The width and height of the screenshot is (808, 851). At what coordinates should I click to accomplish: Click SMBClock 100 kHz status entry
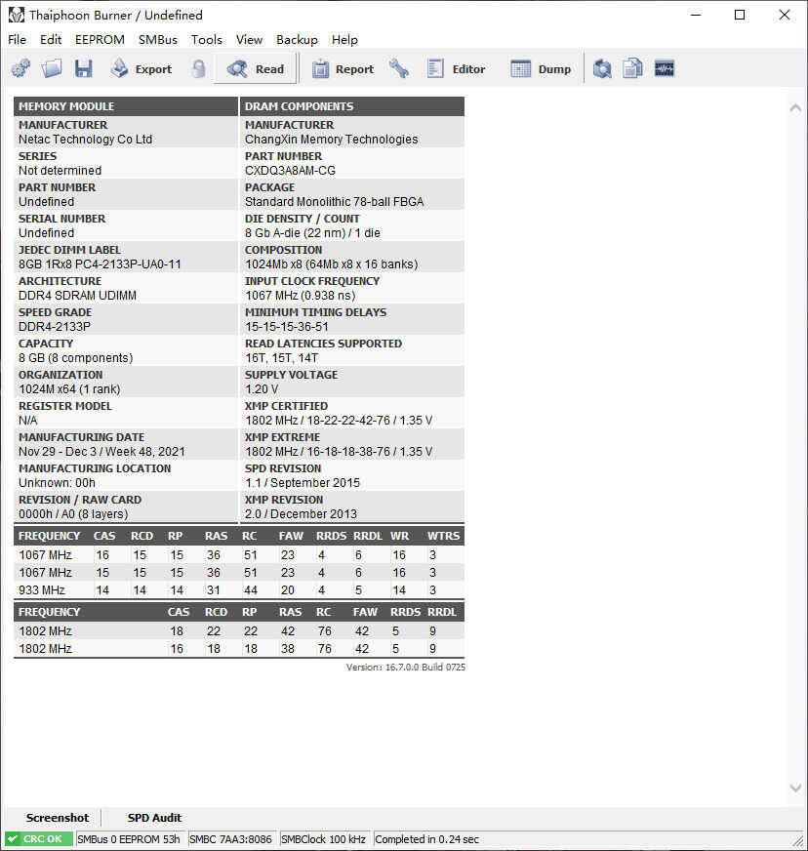323,839
